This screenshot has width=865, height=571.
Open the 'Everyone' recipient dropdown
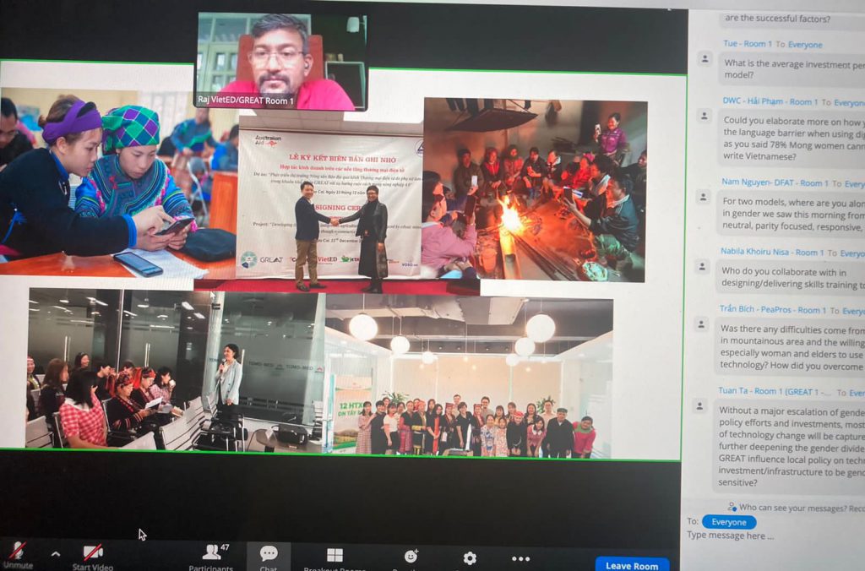(x=728, y=522)
